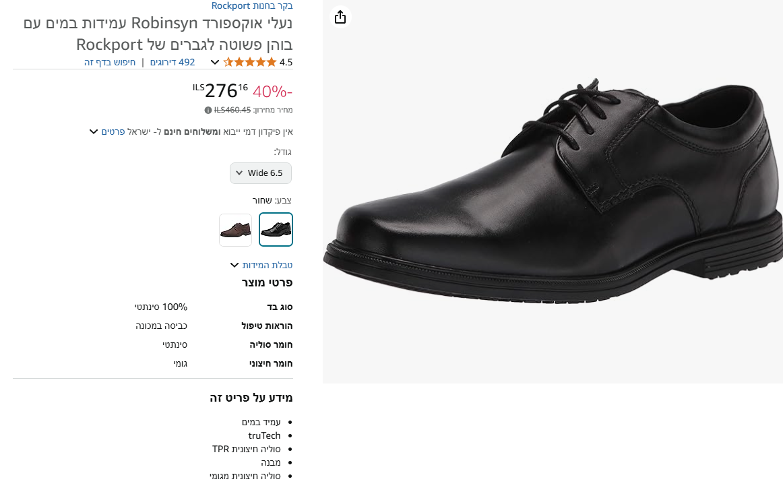Open the 492 דירוגים ratings link
The image size is (783, 494).
coord(173,62)
